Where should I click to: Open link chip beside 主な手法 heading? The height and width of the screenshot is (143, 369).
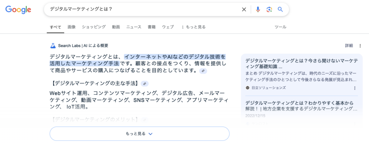pos(145,84)
